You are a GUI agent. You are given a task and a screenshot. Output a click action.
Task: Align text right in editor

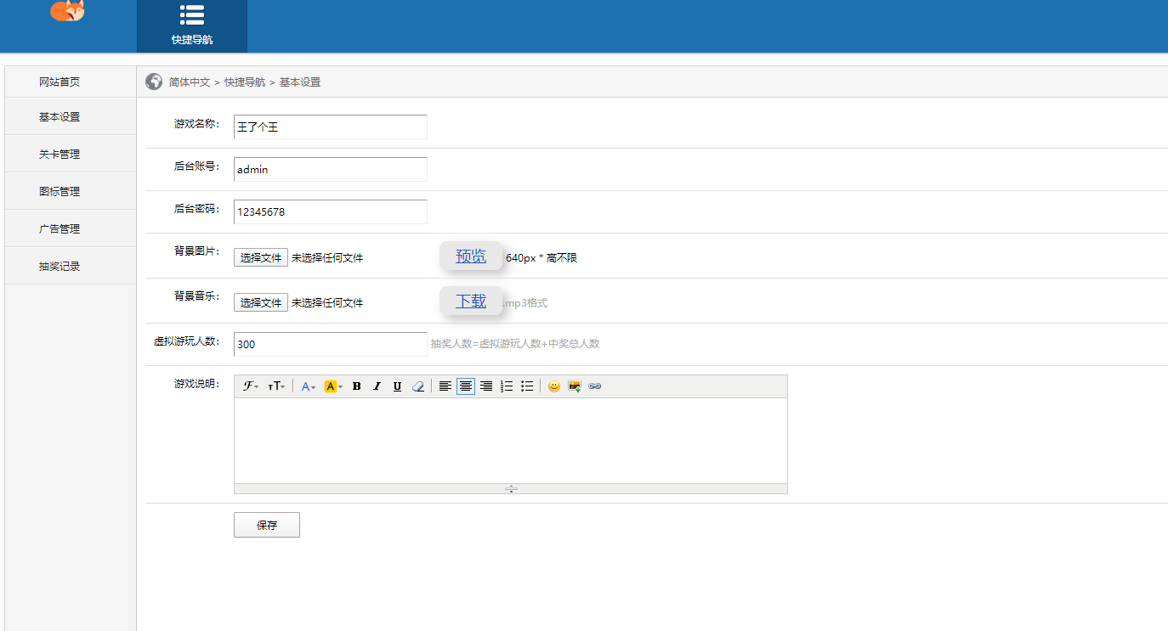[486, 386]
